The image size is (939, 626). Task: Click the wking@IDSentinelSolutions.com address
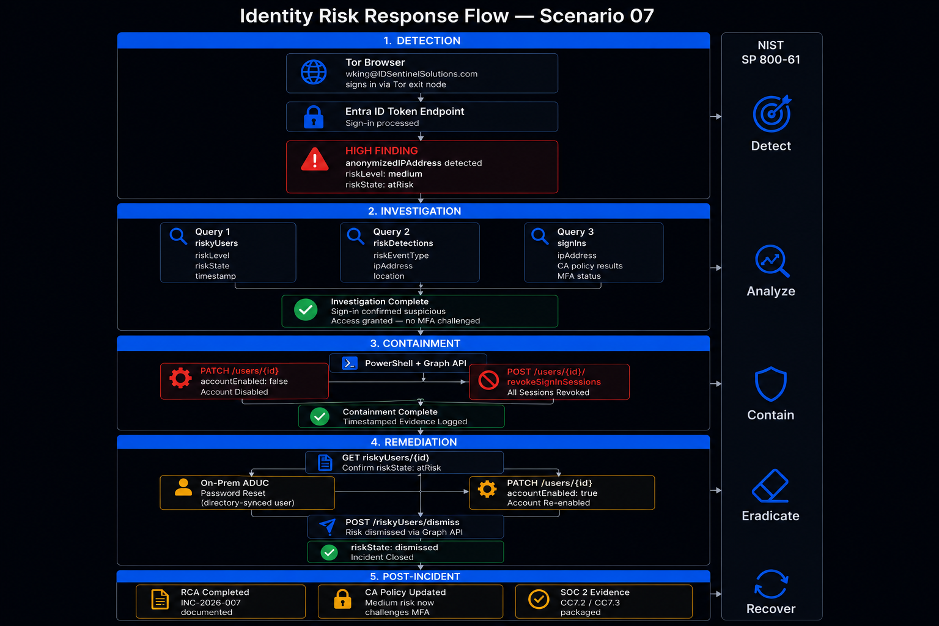coord(411,74)
